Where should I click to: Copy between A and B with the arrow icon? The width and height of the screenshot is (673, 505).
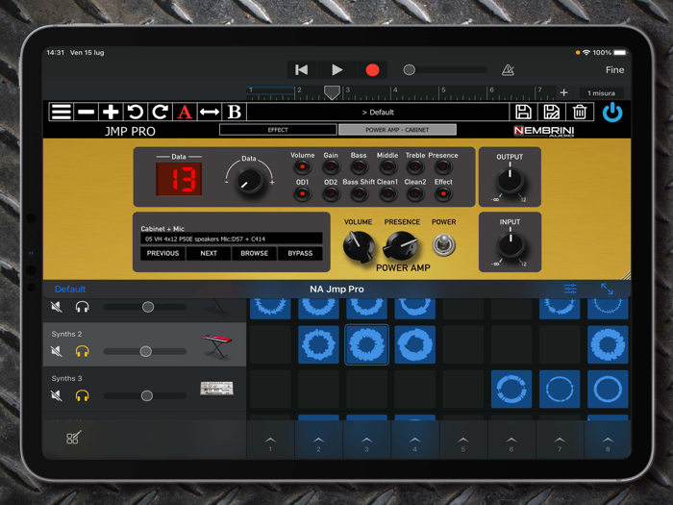point(210,113)
